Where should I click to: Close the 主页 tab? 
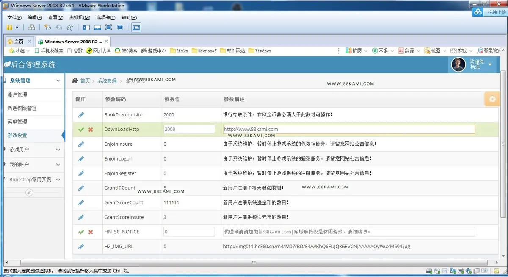click(30, 42)
